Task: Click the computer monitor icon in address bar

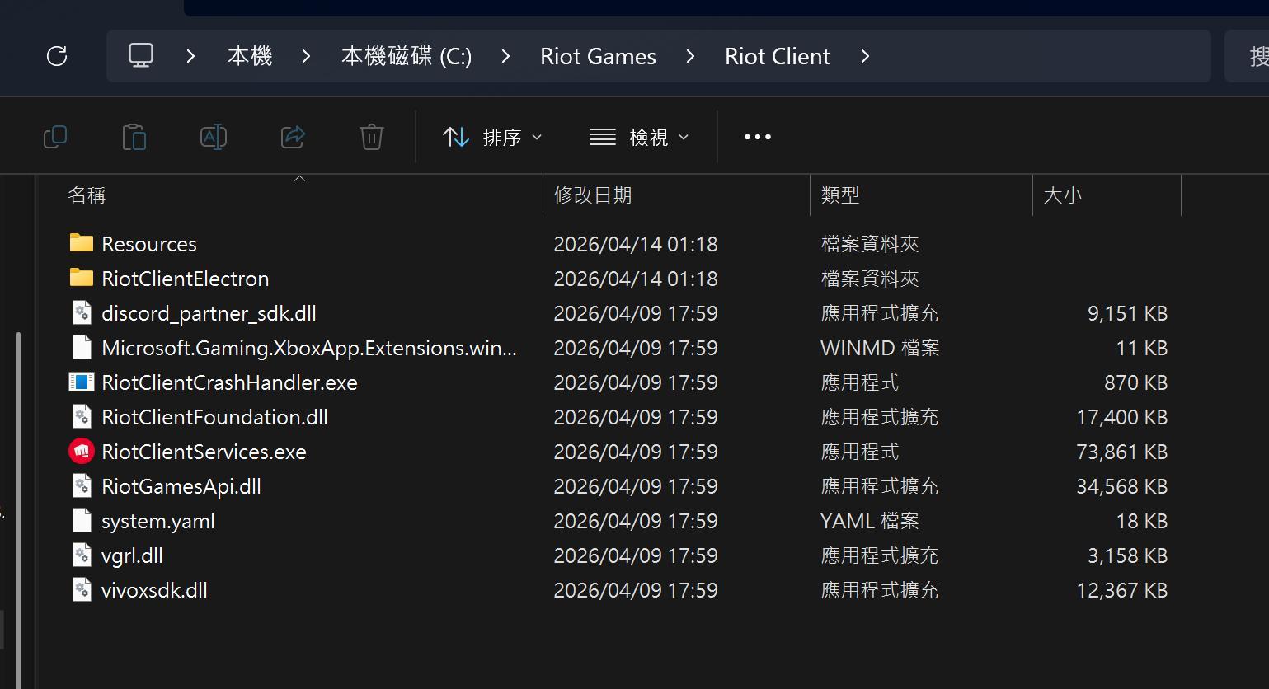Action: click(x=141, y=55)
